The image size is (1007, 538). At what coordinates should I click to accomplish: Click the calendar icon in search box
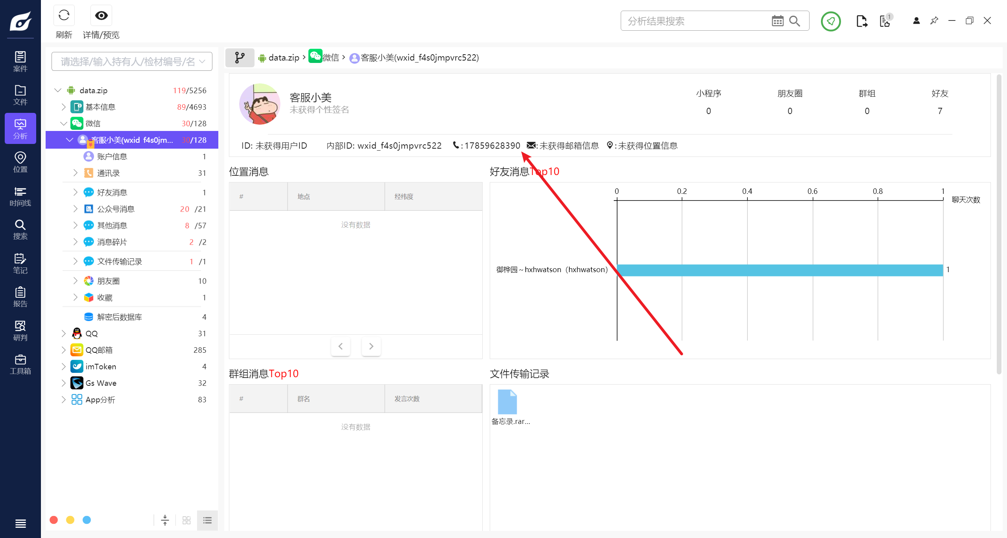(777, 21)
